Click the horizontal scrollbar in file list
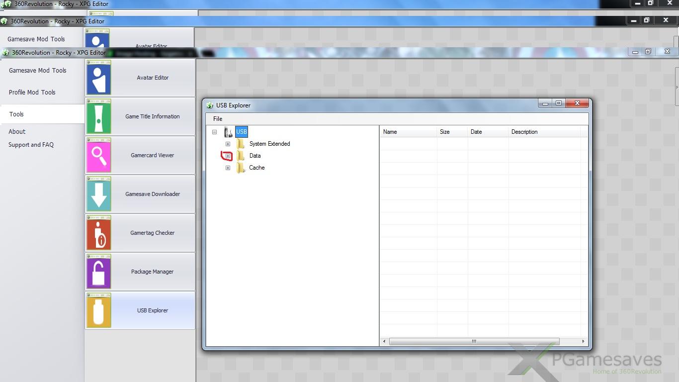Screen dimensions: 679x382 click(x=474, y=341)
